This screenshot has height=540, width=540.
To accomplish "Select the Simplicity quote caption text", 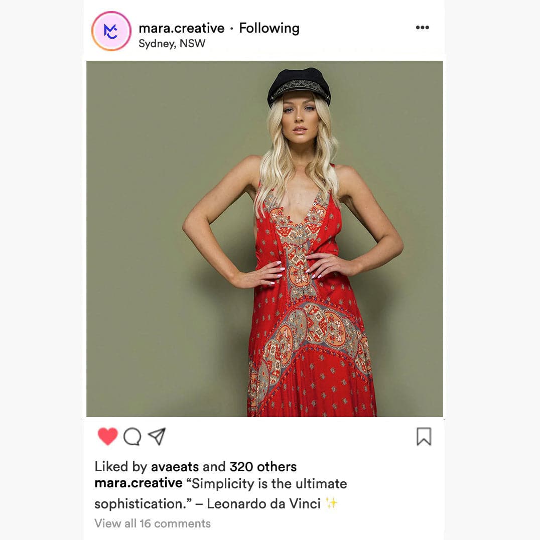I will coord(221,493).
